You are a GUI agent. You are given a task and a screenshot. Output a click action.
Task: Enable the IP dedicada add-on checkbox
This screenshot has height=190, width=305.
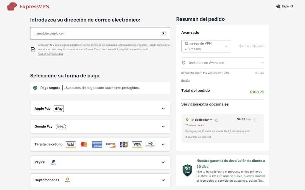pos(256,120)
